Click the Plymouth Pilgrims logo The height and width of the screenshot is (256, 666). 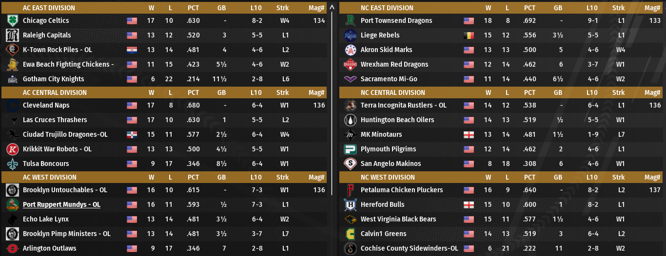pyautogui.click(x=351, y=149)
